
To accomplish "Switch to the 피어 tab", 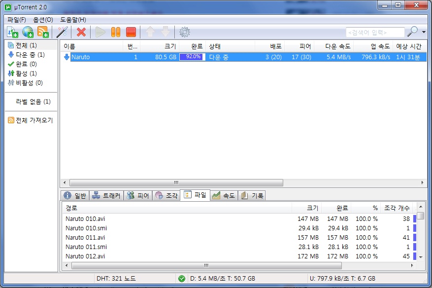I will click(138, 196).
